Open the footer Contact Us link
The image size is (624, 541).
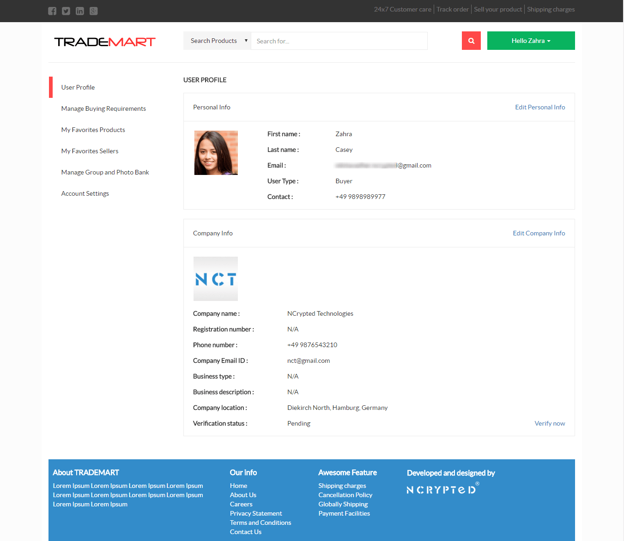[246, 532]
